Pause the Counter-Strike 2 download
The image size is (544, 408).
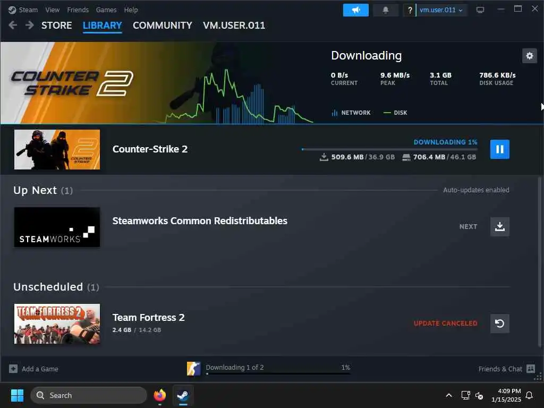(499, 149)
